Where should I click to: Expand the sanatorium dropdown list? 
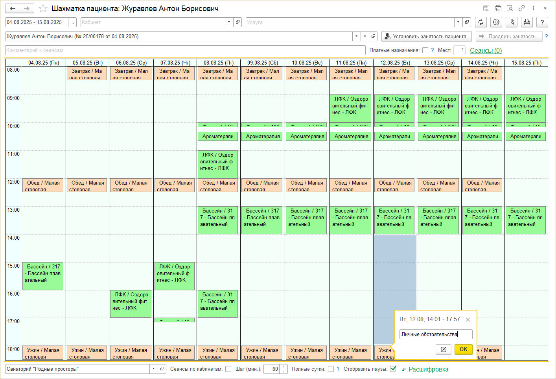(153, 369)
